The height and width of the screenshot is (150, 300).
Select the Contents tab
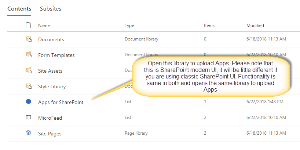[19, 9]
